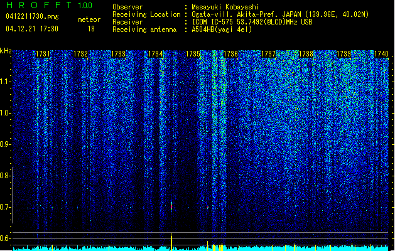Click the 1740 time marker

381,54
